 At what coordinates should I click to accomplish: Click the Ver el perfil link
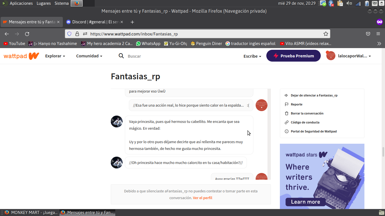click(202, 198)
